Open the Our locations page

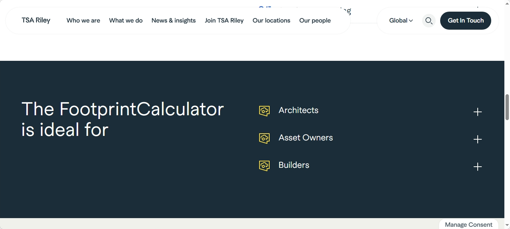(x=272, y=21)
